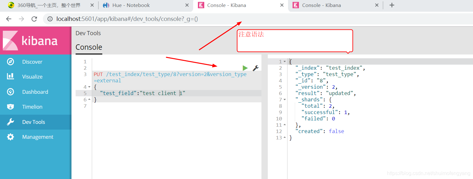Select the last Console - Kibana tab

(321, 5)
